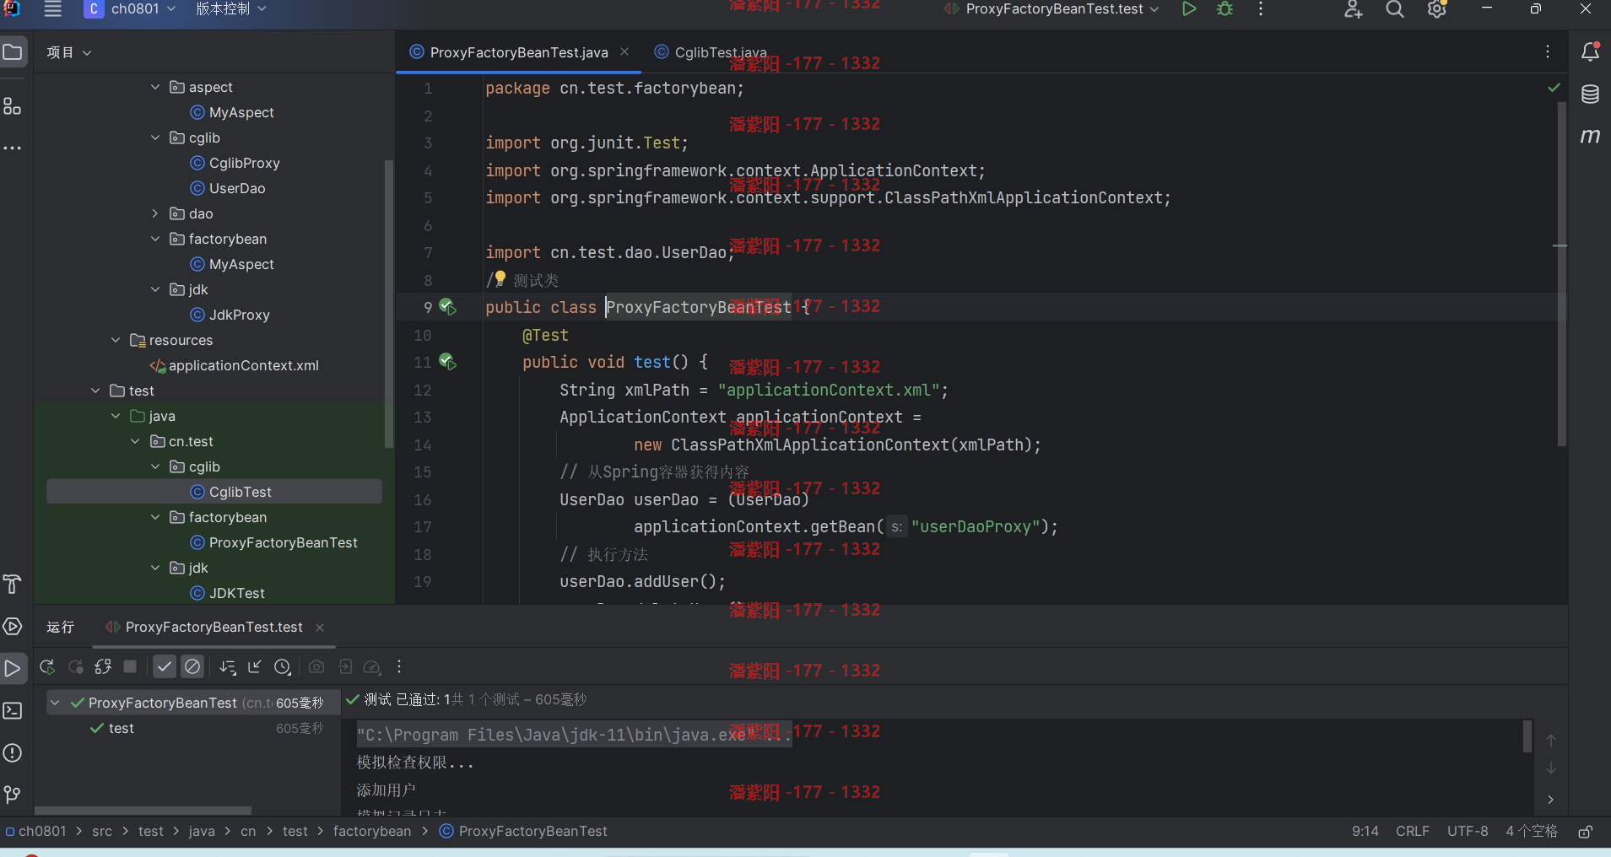
Task: Click breadcrumb ch0801 in navigation bar
Action: [36, 832]
